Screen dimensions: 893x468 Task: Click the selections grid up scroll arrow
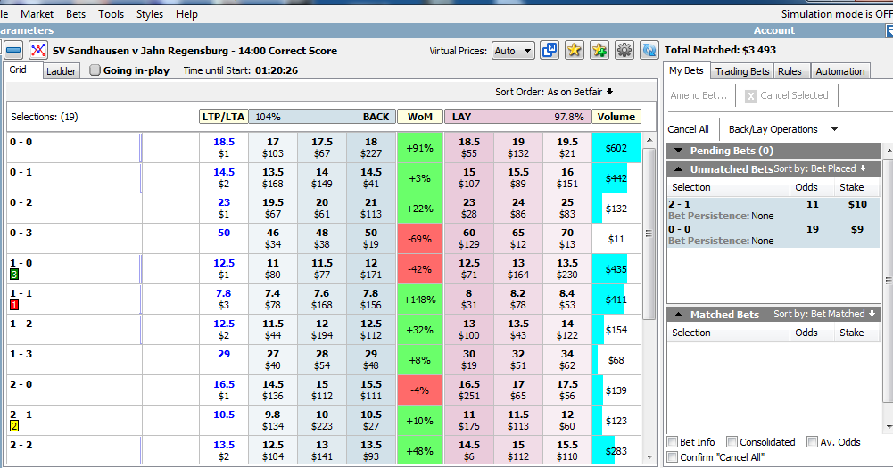coord(649,140)
